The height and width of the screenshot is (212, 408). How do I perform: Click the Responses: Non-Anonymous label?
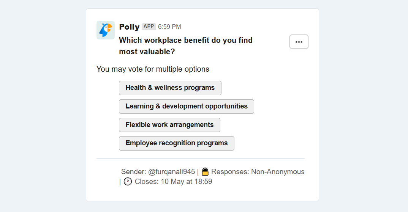click(x=258, y=172)
